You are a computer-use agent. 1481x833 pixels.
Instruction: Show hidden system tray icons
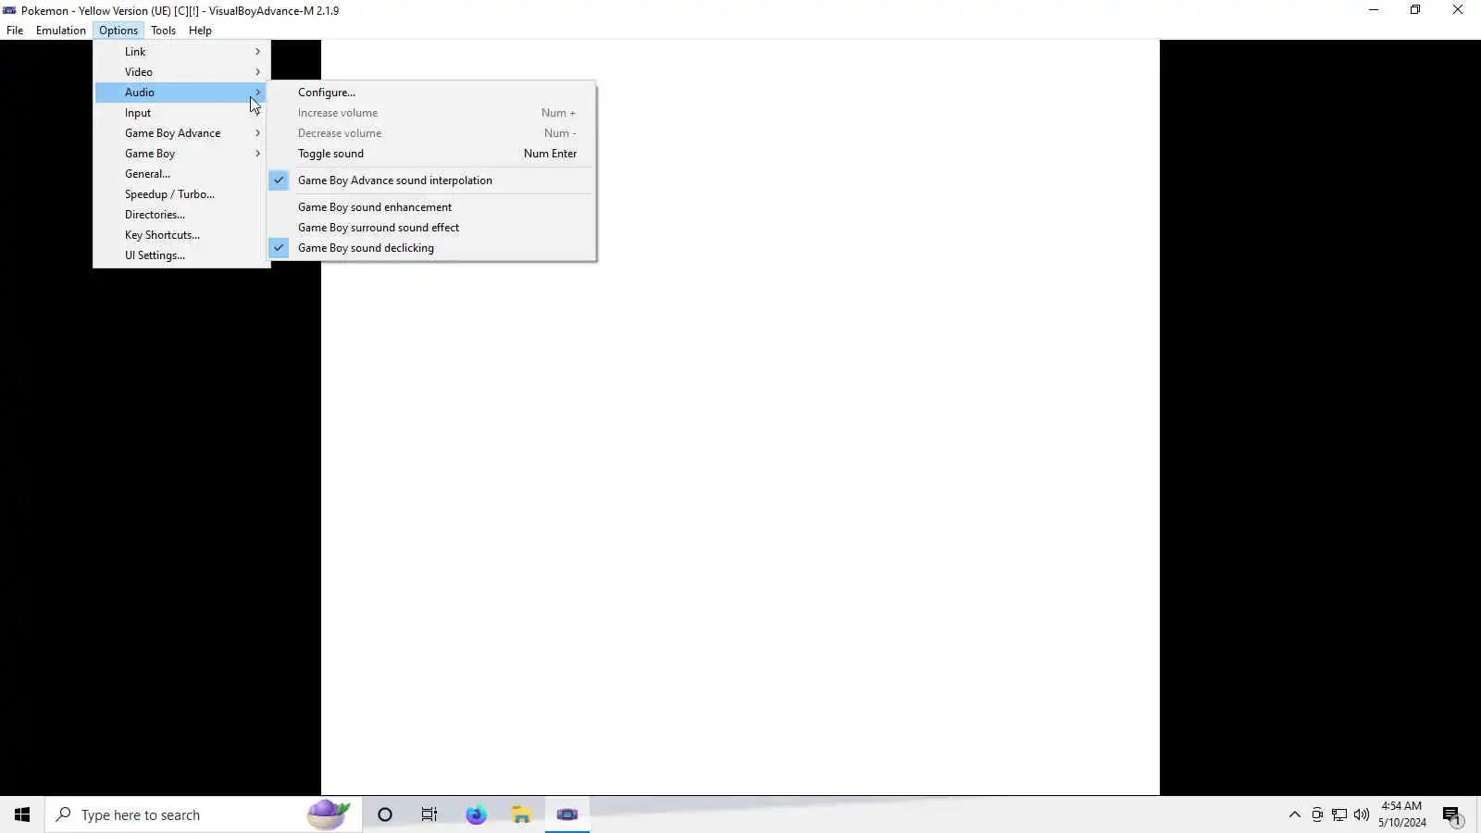coord(1295,814)
